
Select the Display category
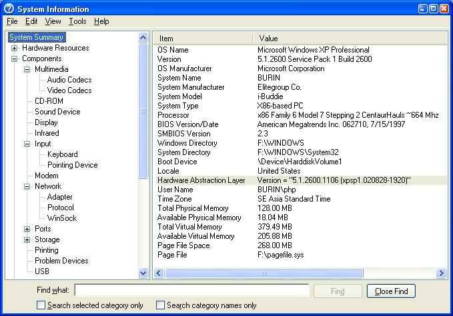(46, 122)
